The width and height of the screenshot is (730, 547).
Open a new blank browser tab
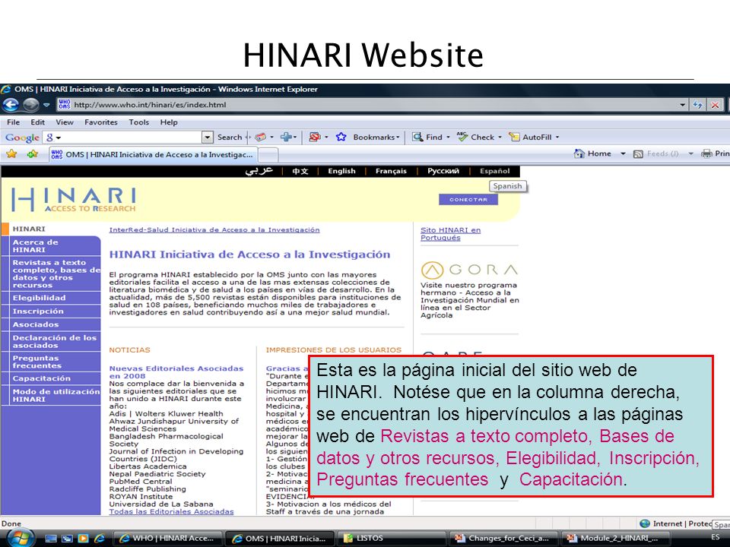click(x=268, y=155)
